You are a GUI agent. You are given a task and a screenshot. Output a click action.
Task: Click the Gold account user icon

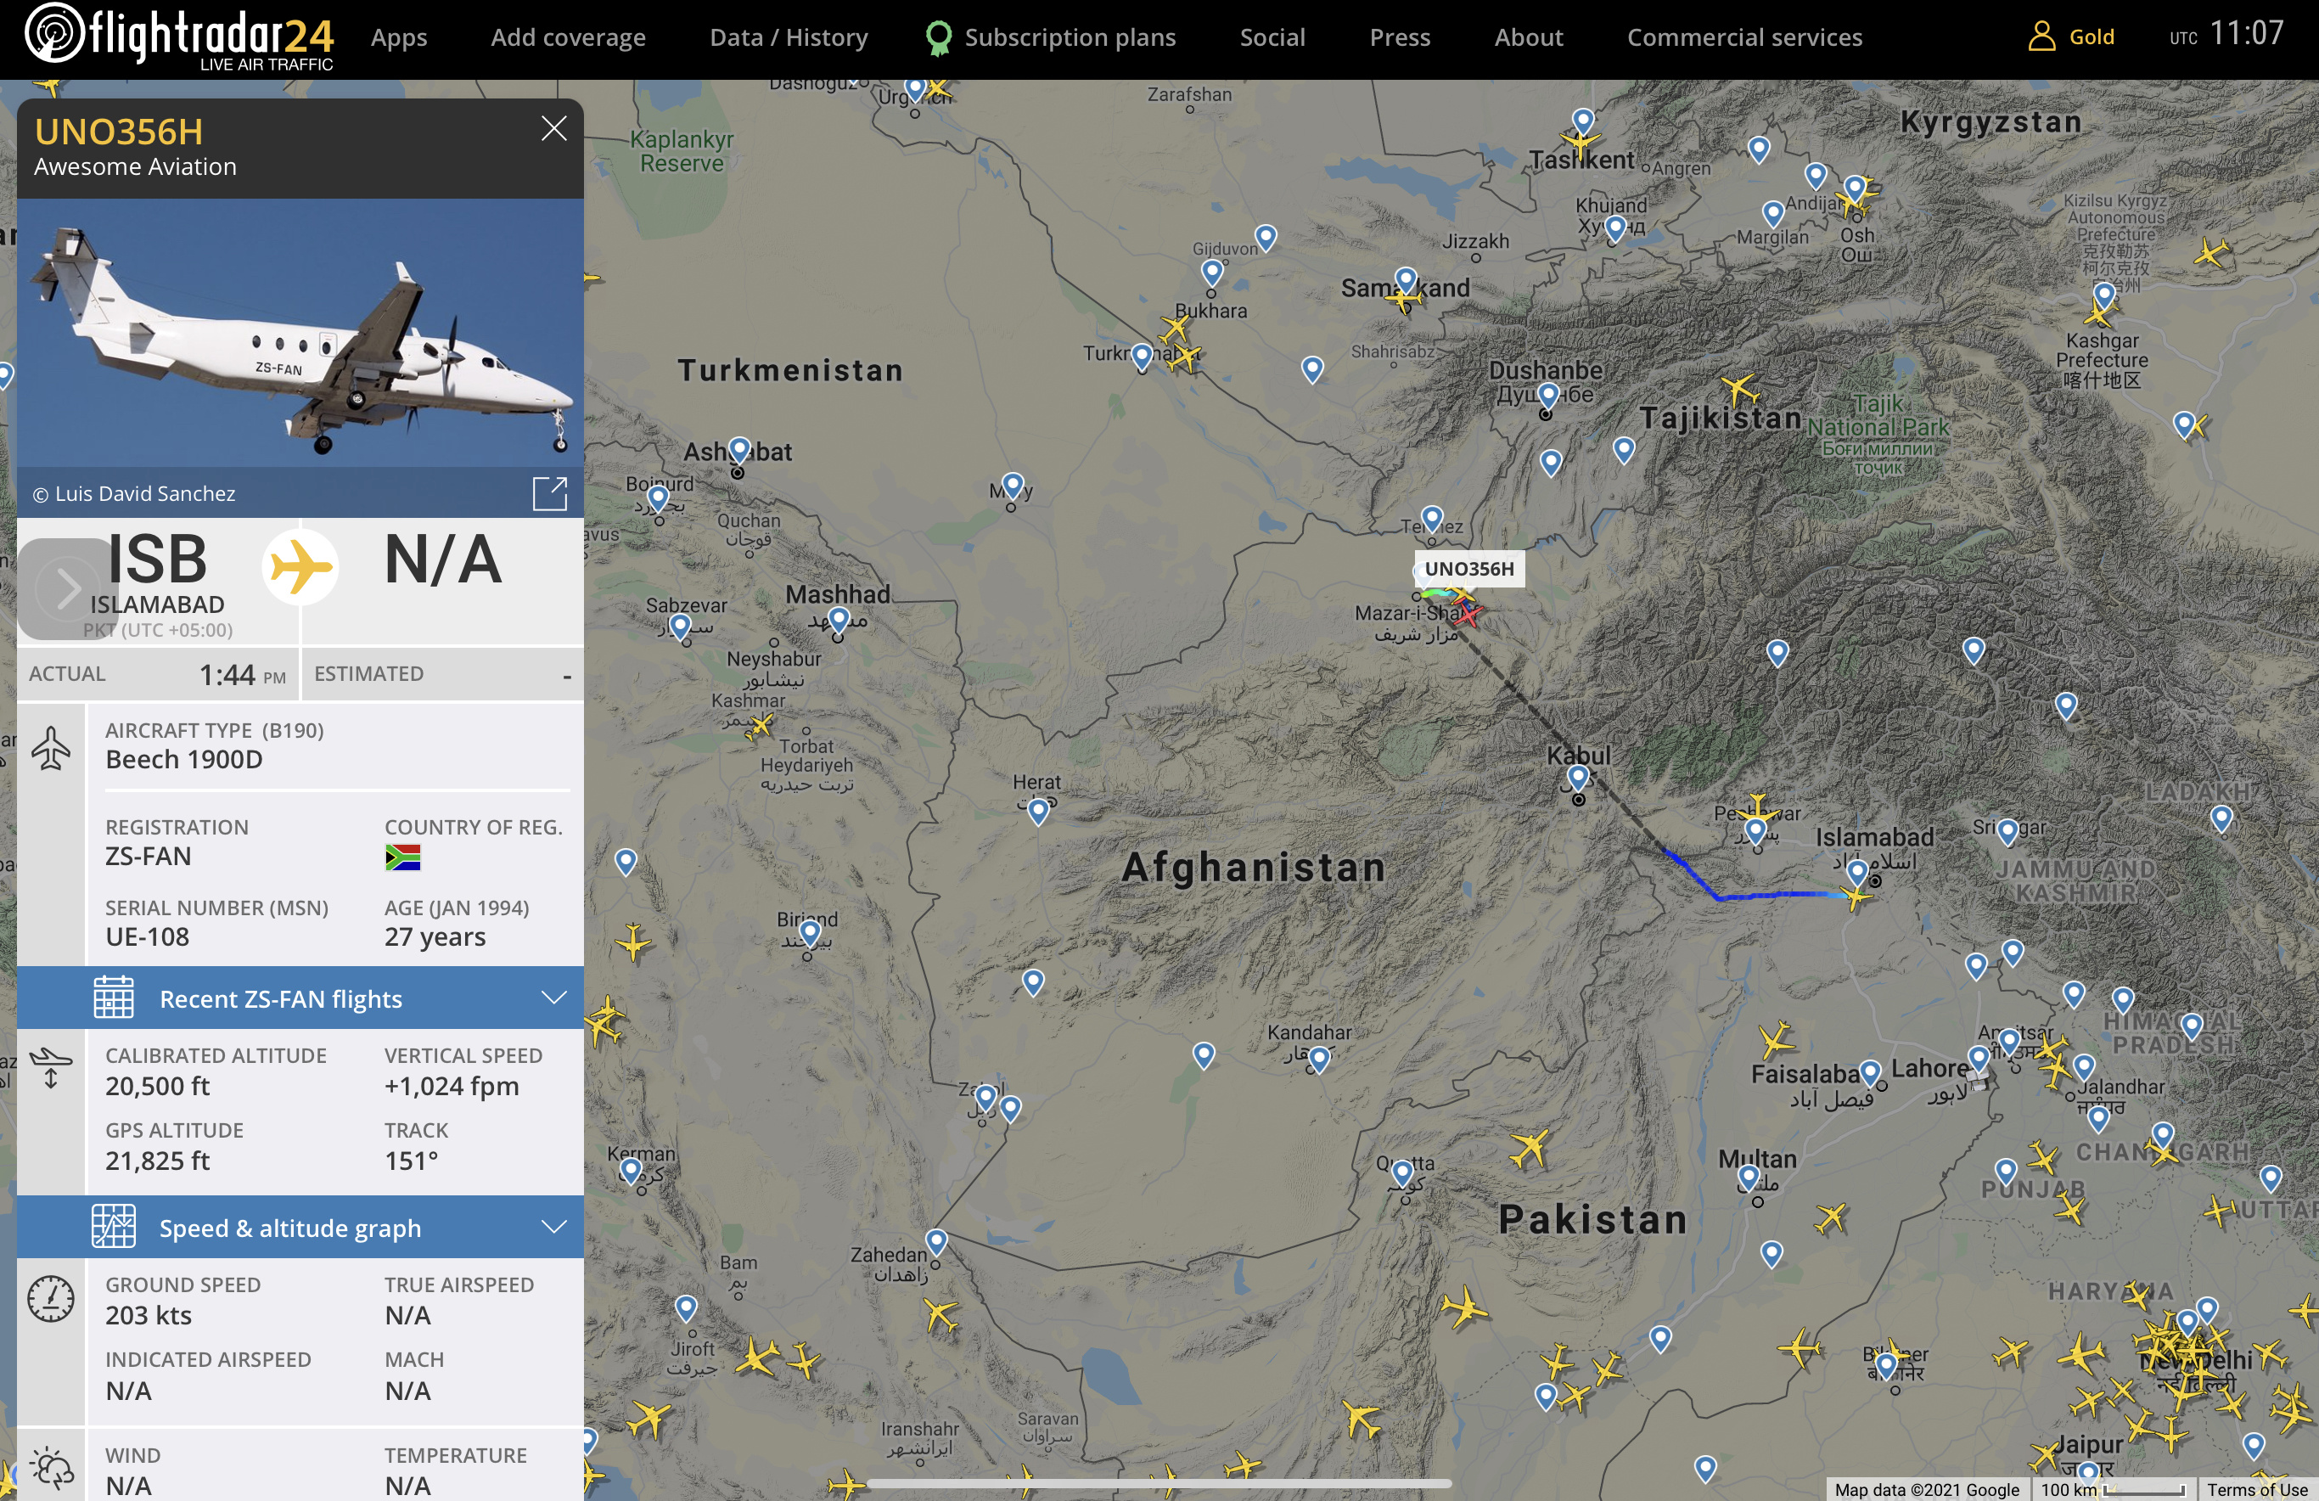[2041, 37]
